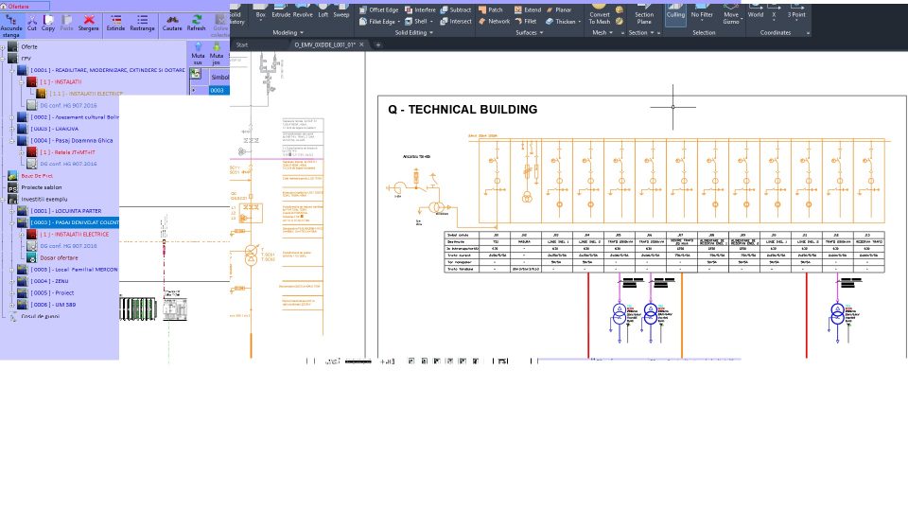This screenshot has height=511, width=908.
Task: Select the Dosar ofertare tree item
Action: pos(59,257)
